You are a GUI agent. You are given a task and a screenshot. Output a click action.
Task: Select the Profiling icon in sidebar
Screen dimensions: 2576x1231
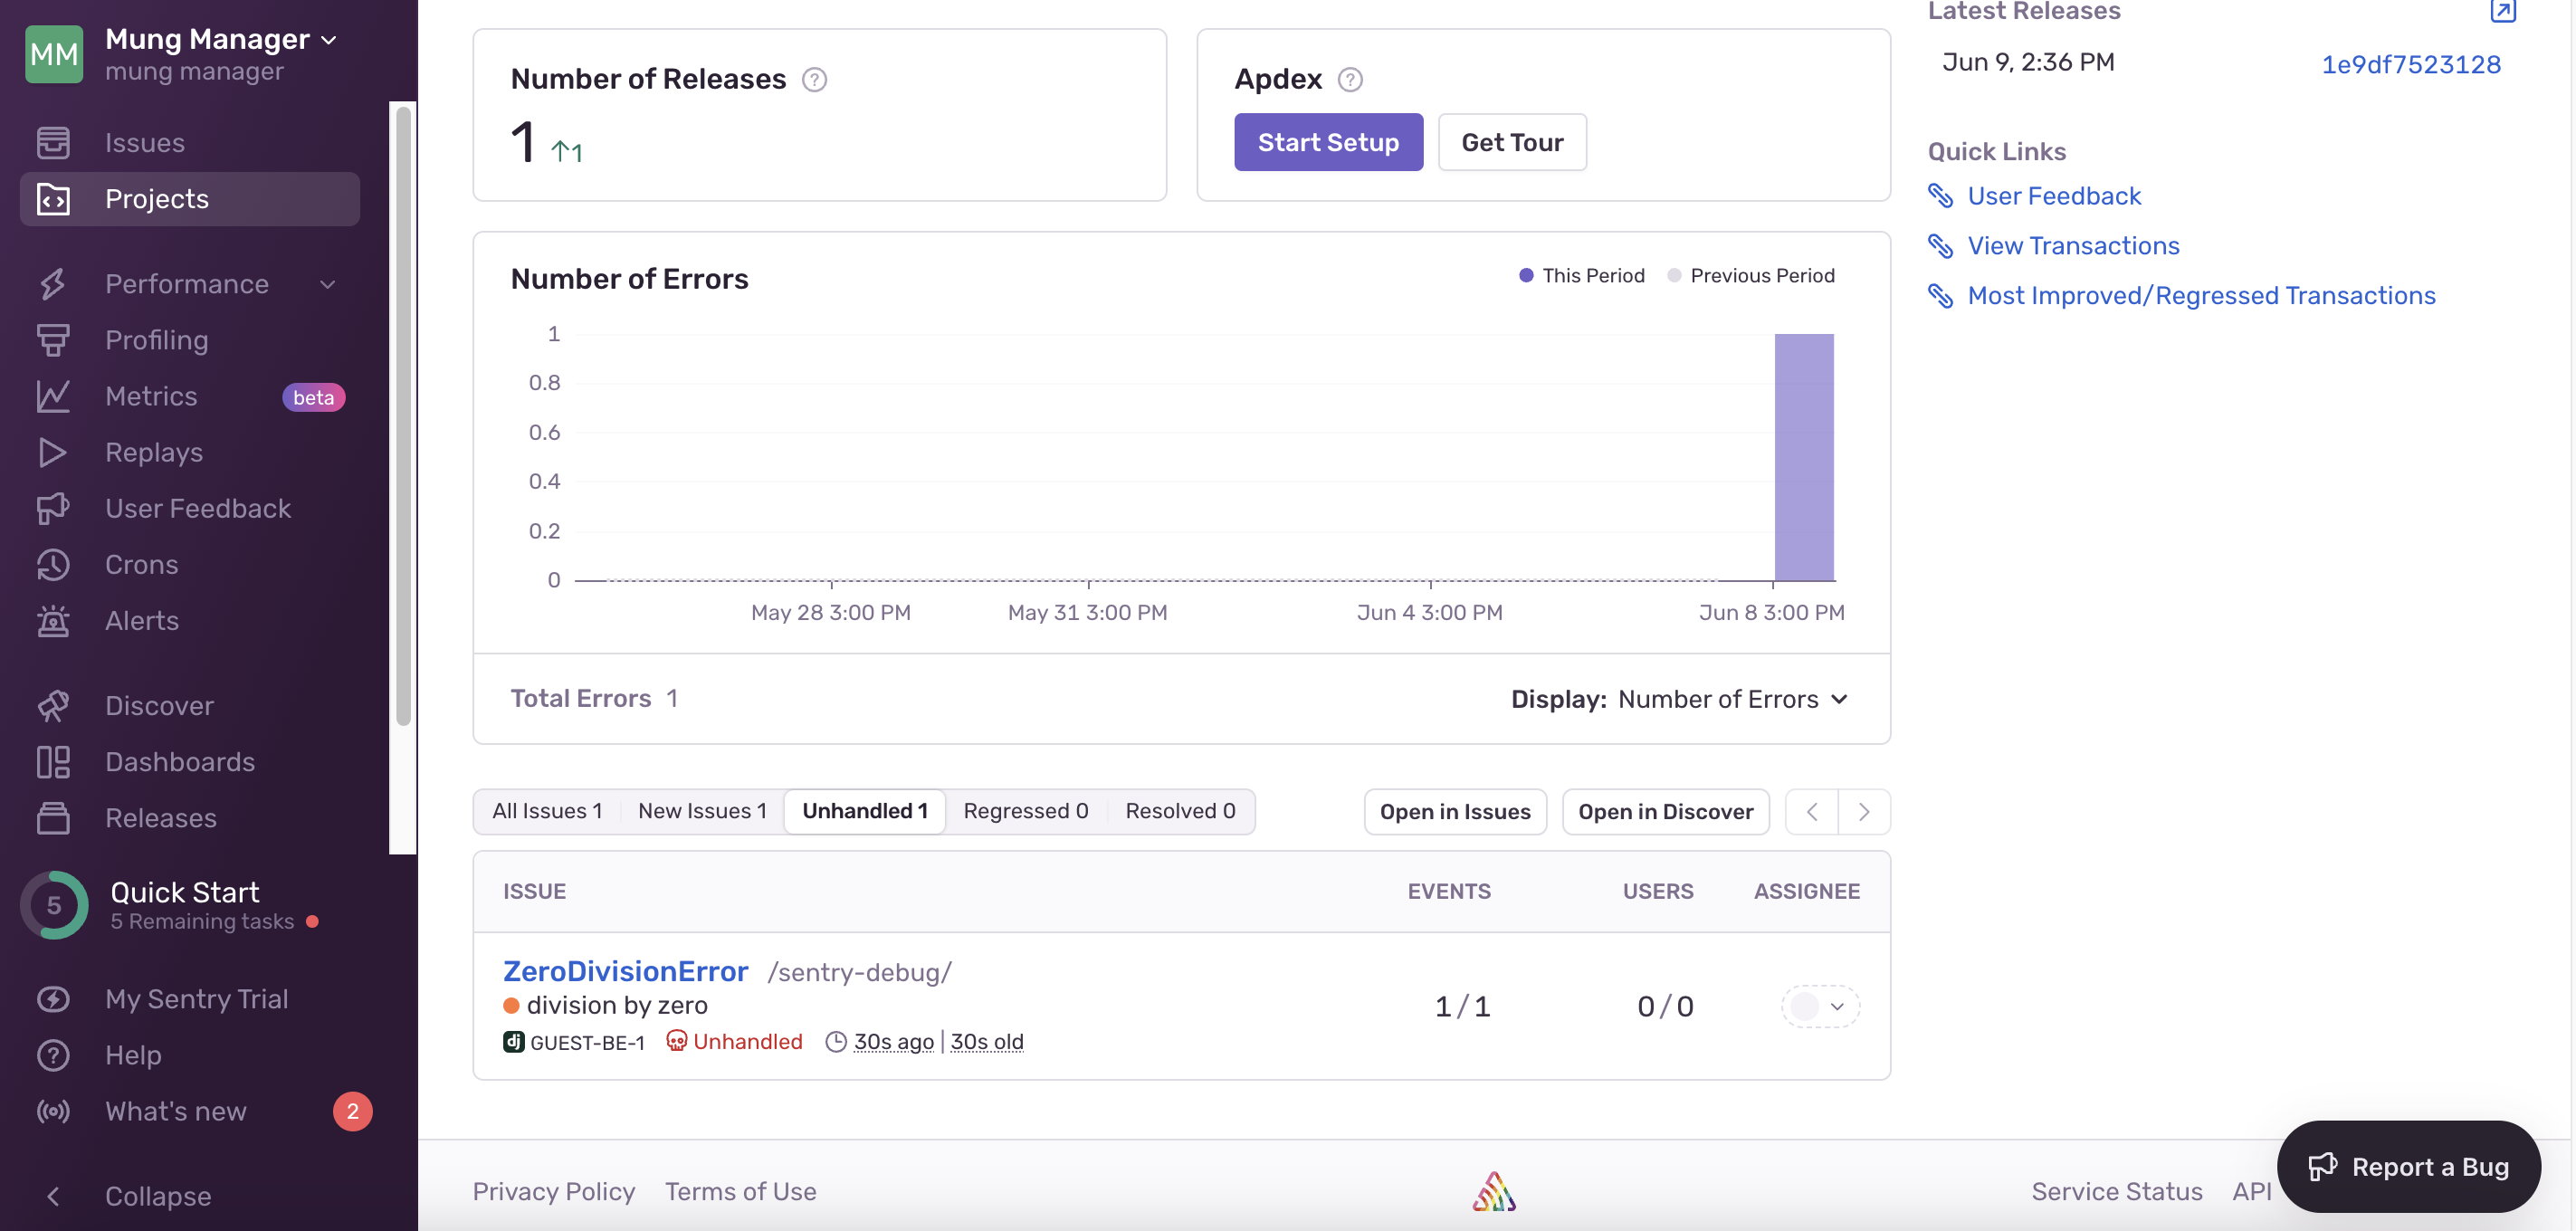point(53,340)
